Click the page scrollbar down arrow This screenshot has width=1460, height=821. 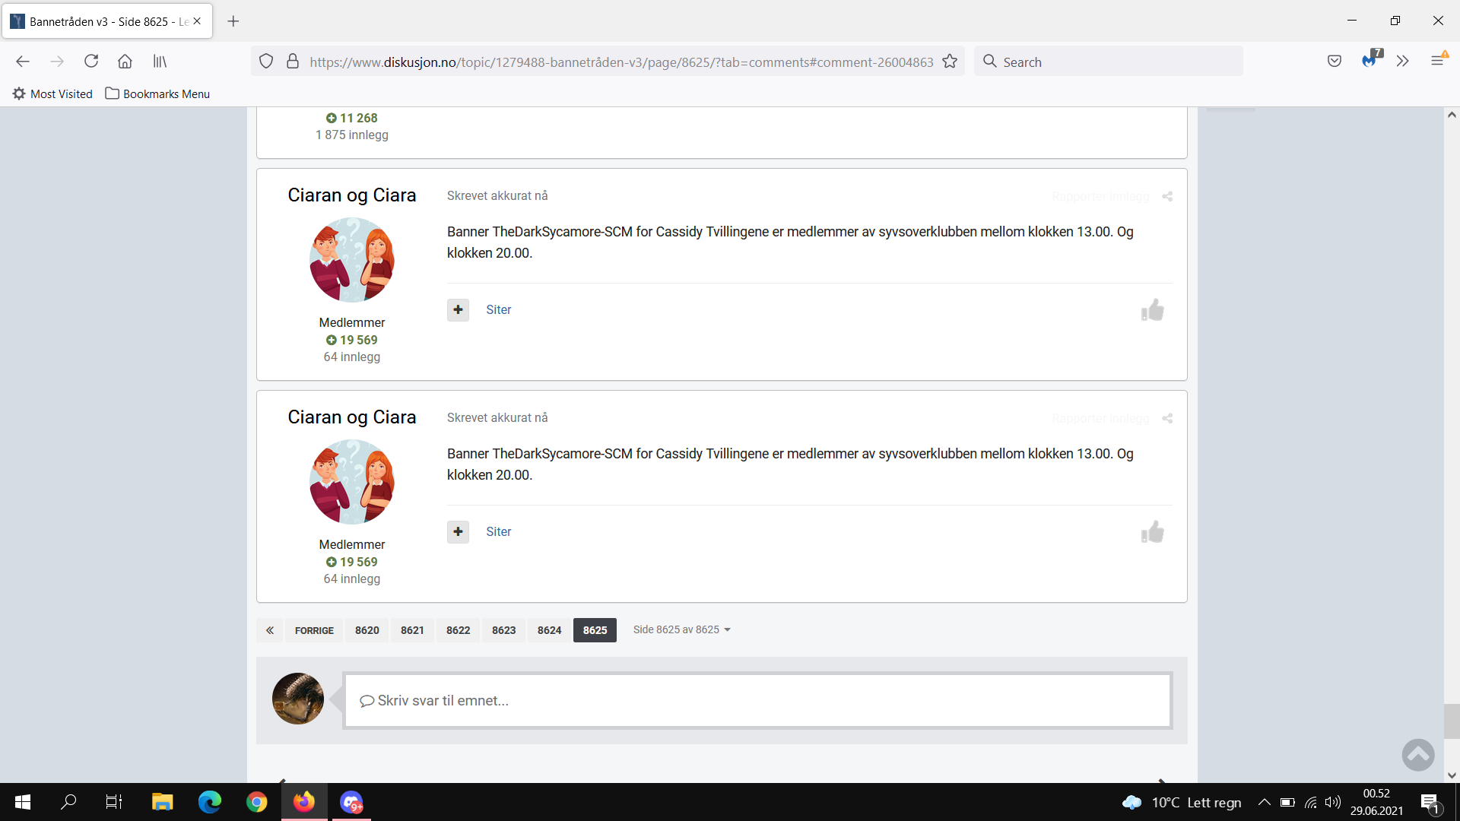[x=1452, y=775]
